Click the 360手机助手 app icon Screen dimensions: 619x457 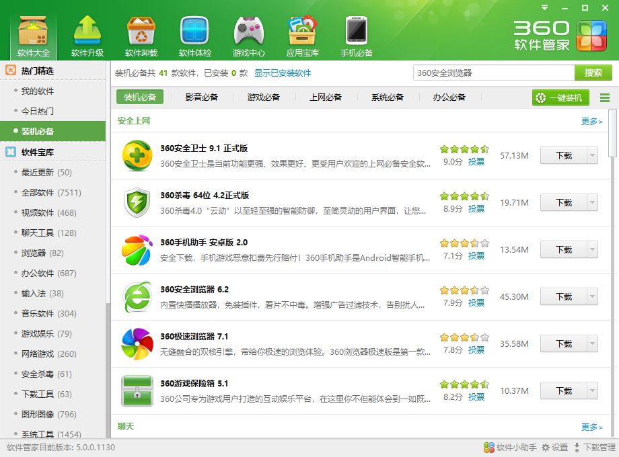[137, 249]
